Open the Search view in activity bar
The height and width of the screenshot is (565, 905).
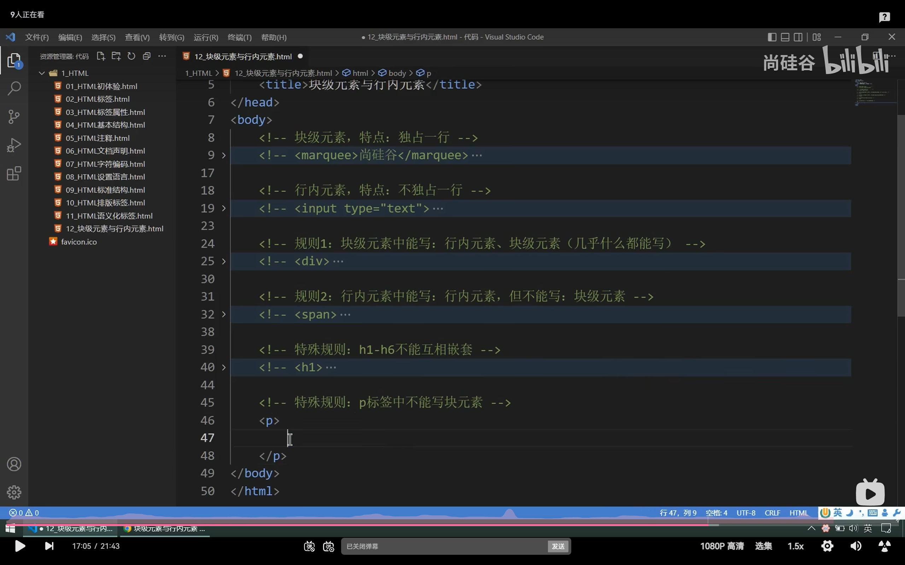pos(14,89)
